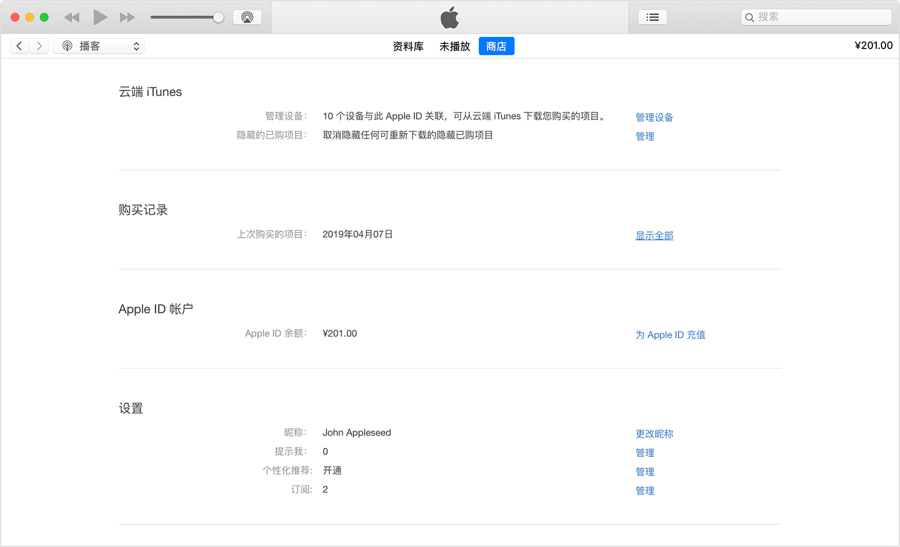Open the 播客 media type dropdown
Image resolution: width=900 pixels, height=547 pixels.
[x=99, y=46]
